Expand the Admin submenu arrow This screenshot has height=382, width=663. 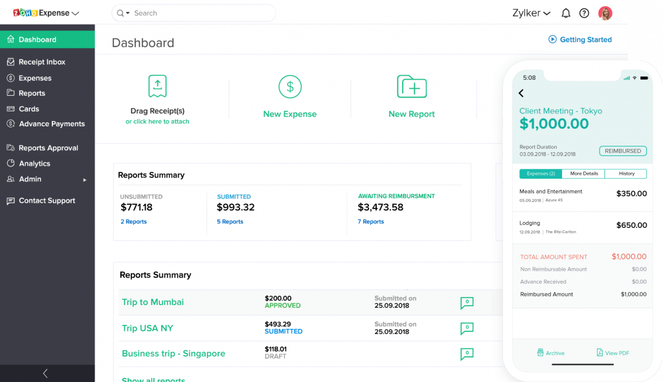(85, 180)
